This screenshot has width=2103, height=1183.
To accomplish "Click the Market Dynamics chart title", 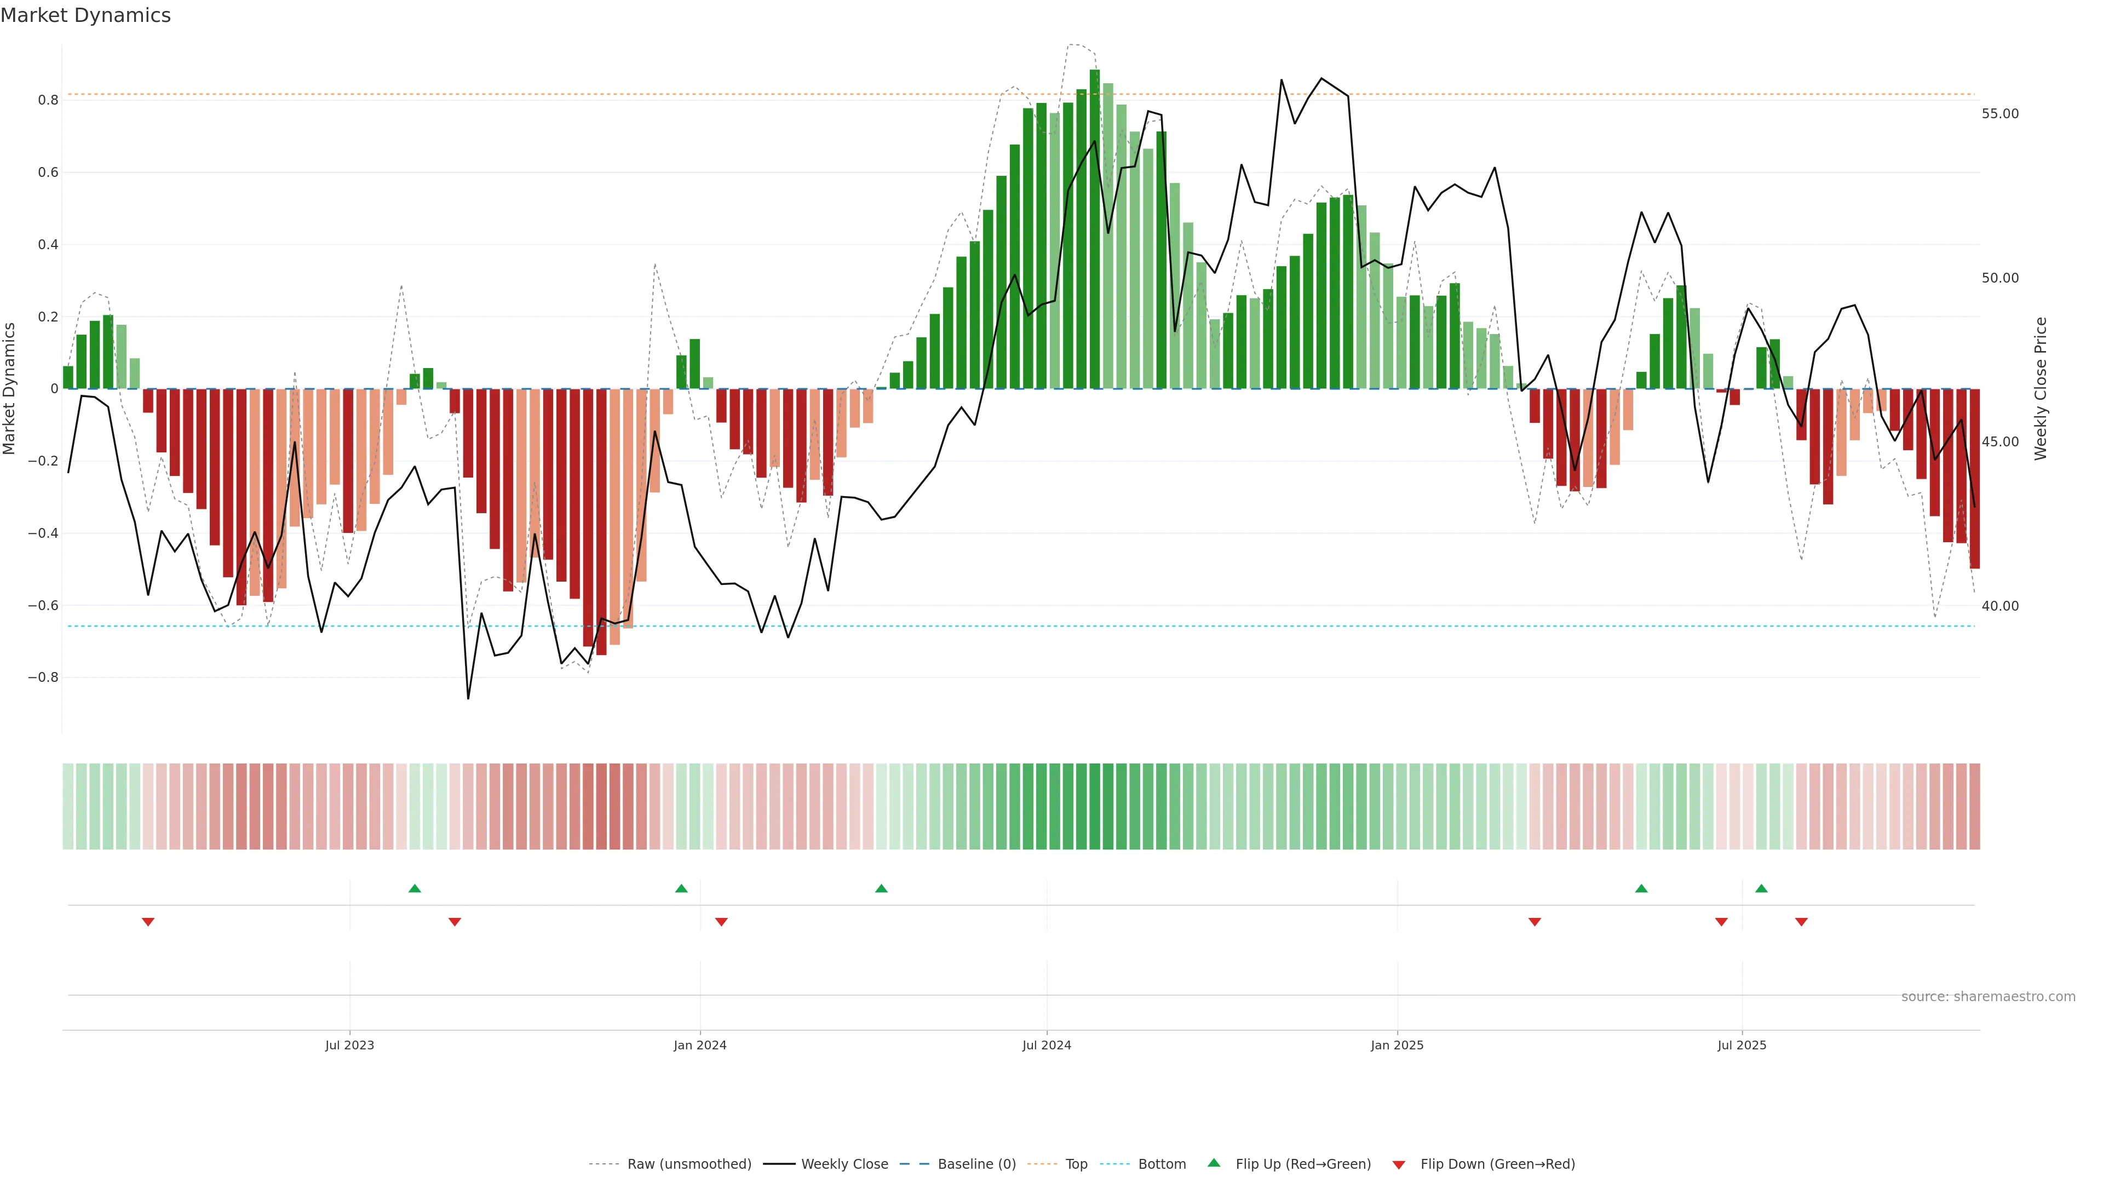I will point(86,15).
